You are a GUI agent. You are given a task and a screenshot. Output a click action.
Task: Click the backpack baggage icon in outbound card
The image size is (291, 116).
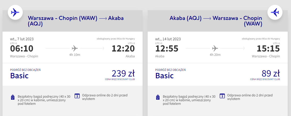(13, 97)
